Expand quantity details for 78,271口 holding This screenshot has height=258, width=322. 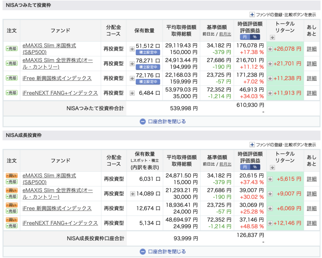(132, 64)
